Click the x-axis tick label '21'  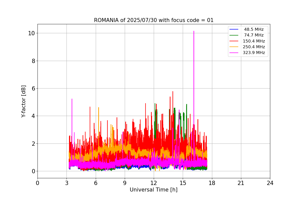coord(241,183)
